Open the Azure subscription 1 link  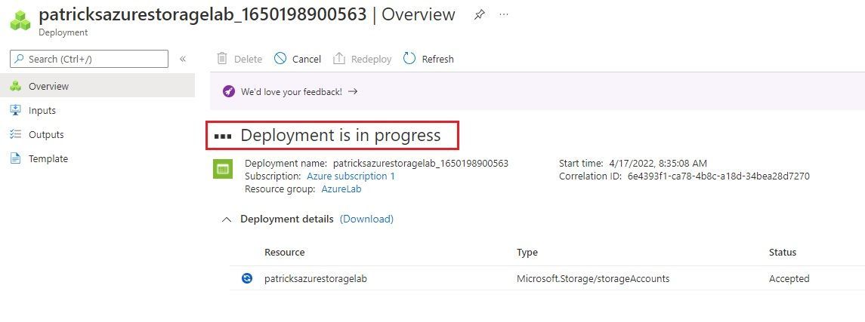pyautogui.click(x=351, y=176)
